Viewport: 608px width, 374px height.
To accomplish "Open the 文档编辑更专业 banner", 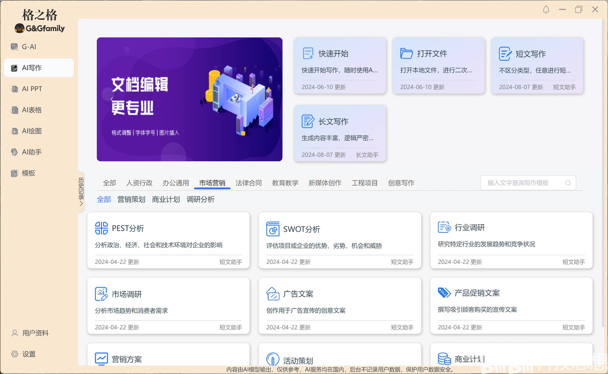I will click(x=190, y=99).
